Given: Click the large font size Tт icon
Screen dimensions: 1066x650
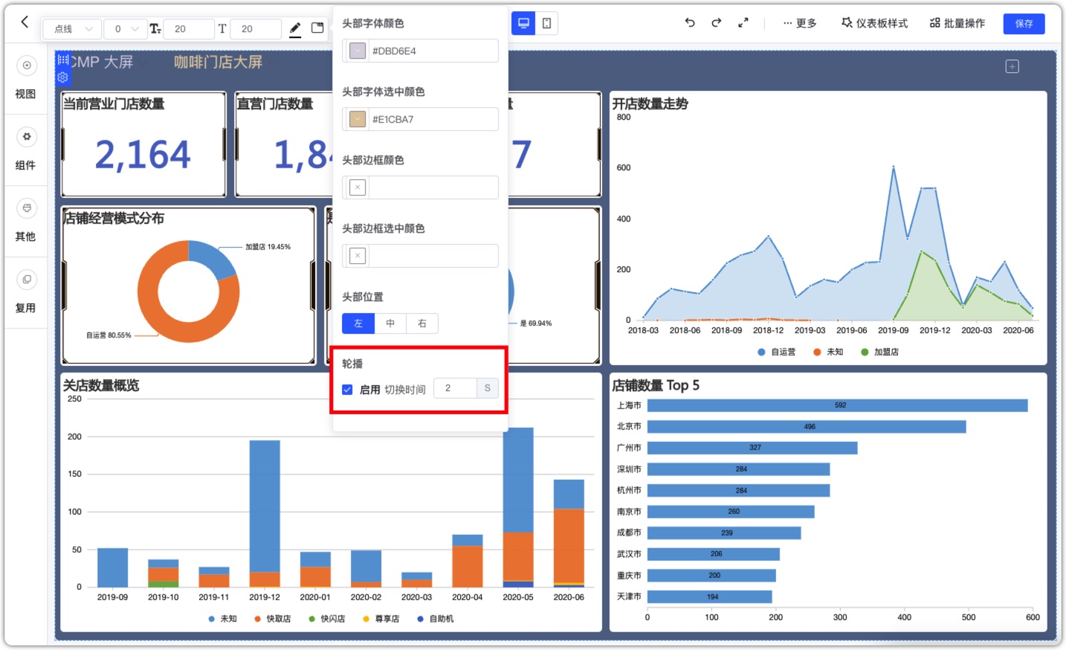Looking at the screenshot, I should (155, 28).
